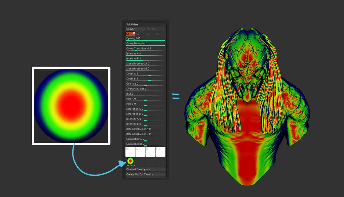Click the Monochromatic A slider

[x=145, y=64]
